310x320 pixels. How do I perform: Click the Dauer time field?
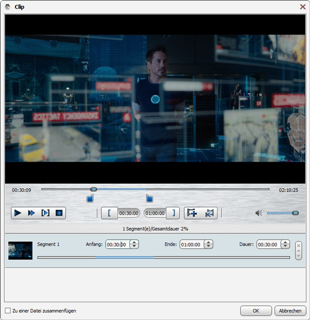(269, 244)
